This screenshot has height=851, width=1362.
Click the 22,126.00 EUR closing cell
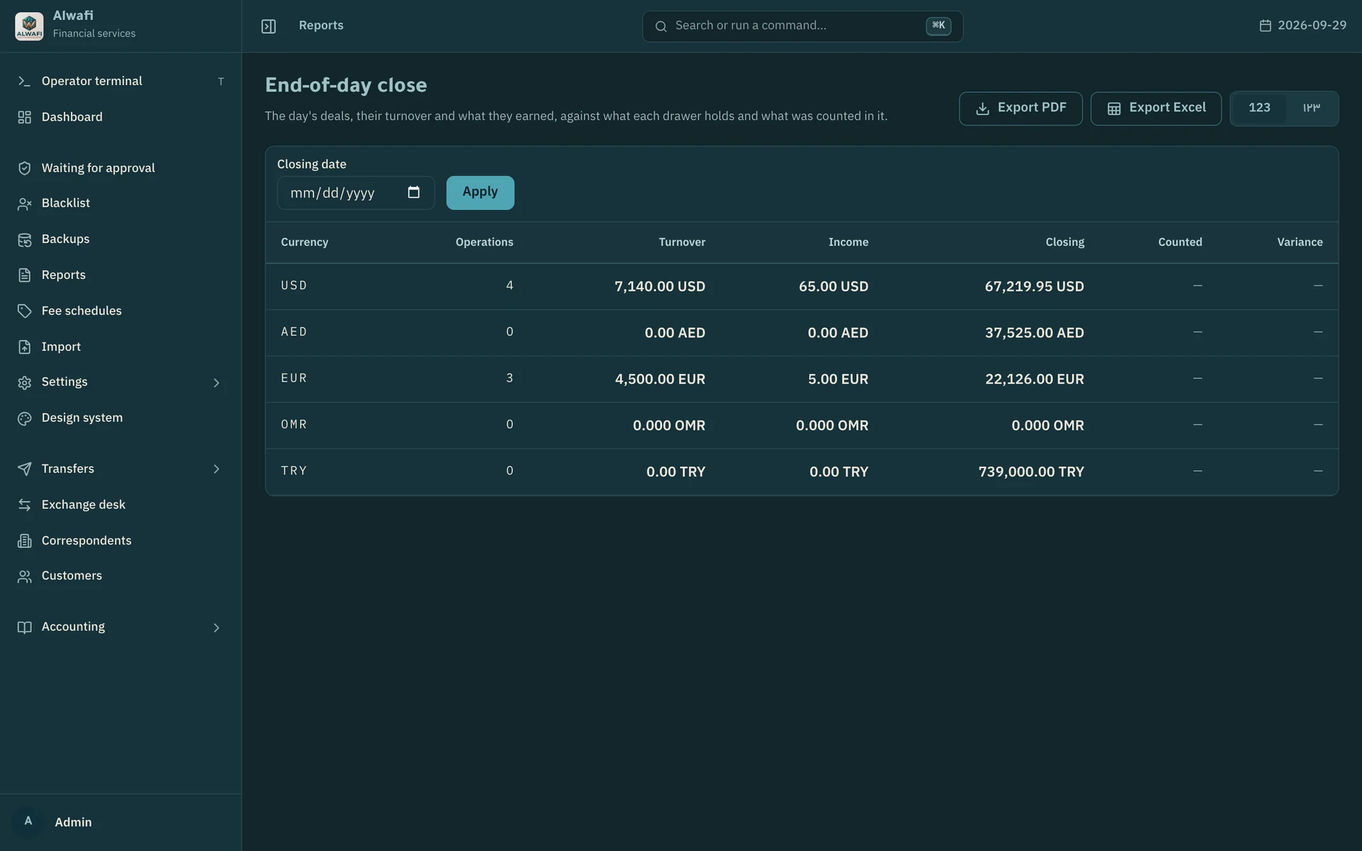(1034, 379)
